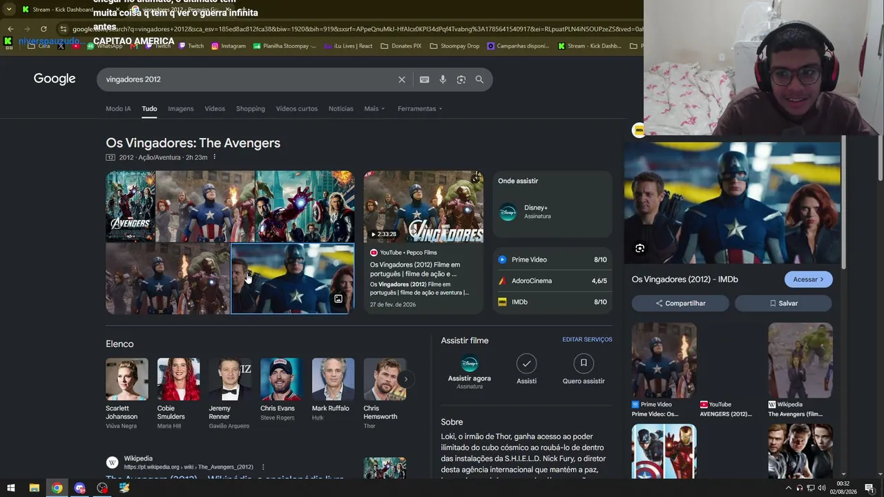The width and height of the screenshot is (884, 497).
Task: Open Cobie Smulders' cast card
Action: tap(178, 393)
